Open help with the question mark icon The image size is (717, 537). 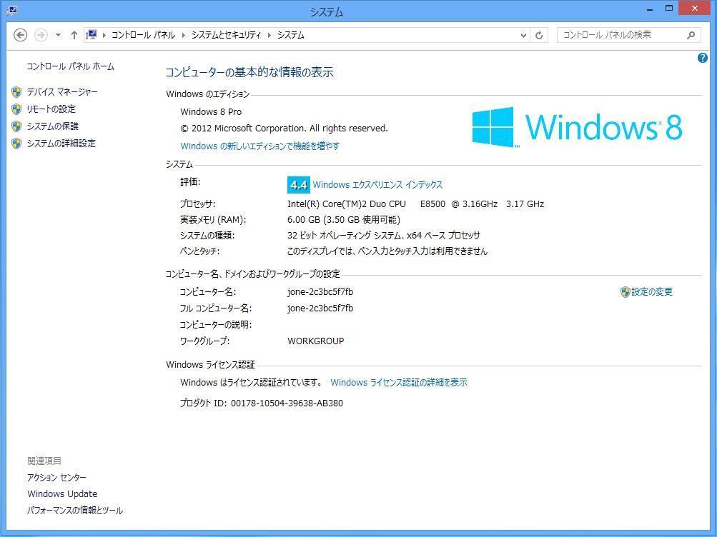[x=703, y=58]
